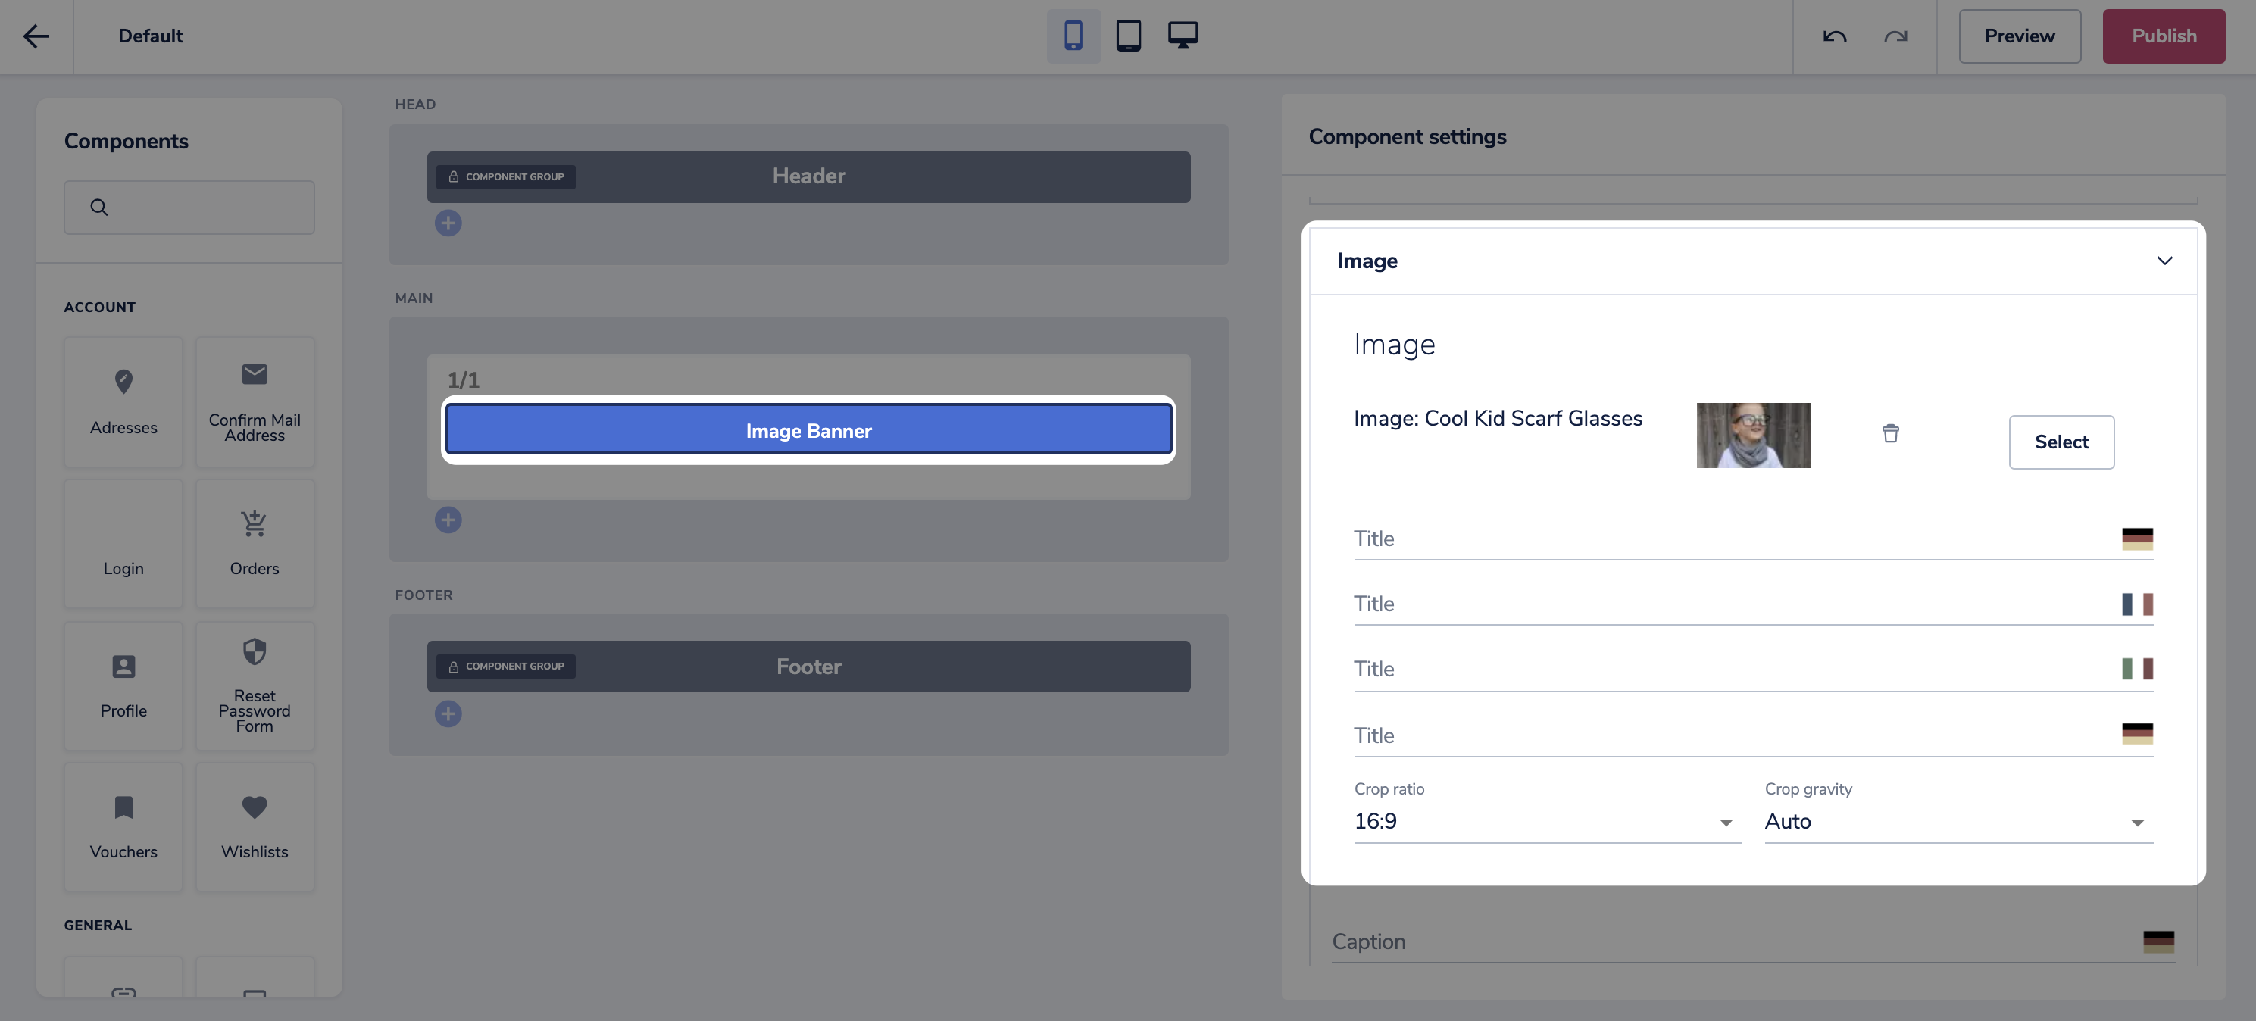This screenshot has width=2256, height=1021.
Task: Open the Crop ratio dropdown
Action: click(x=1547, y=821)
